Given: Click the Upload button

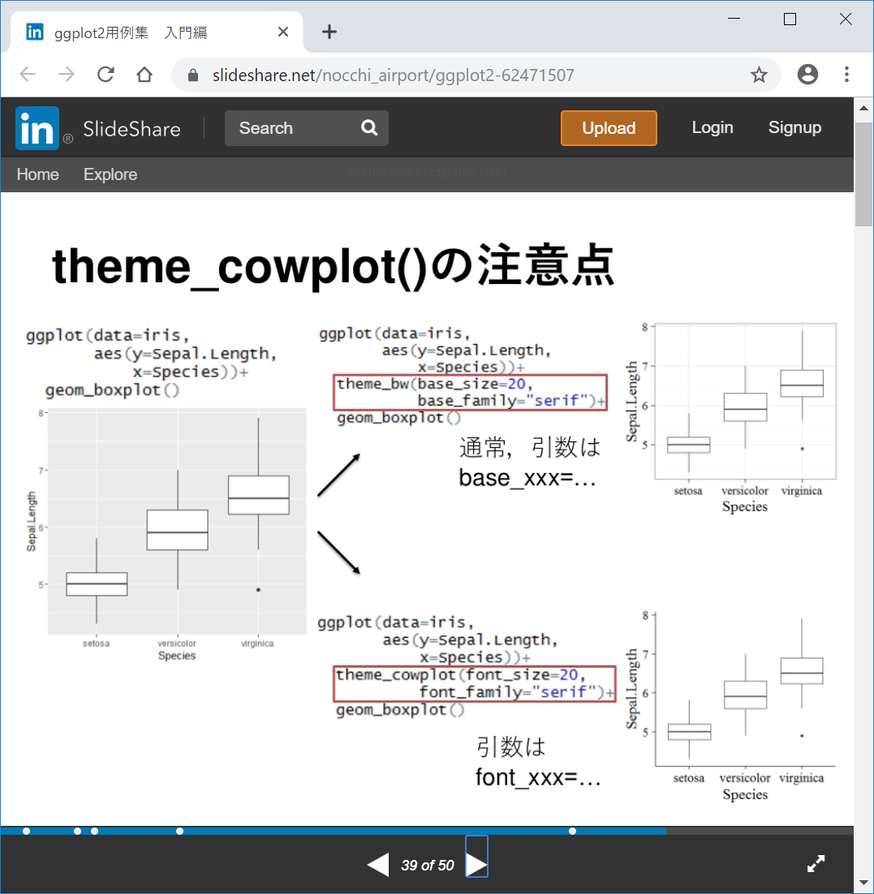Looking at the screenshot, I should click(609, 128).
